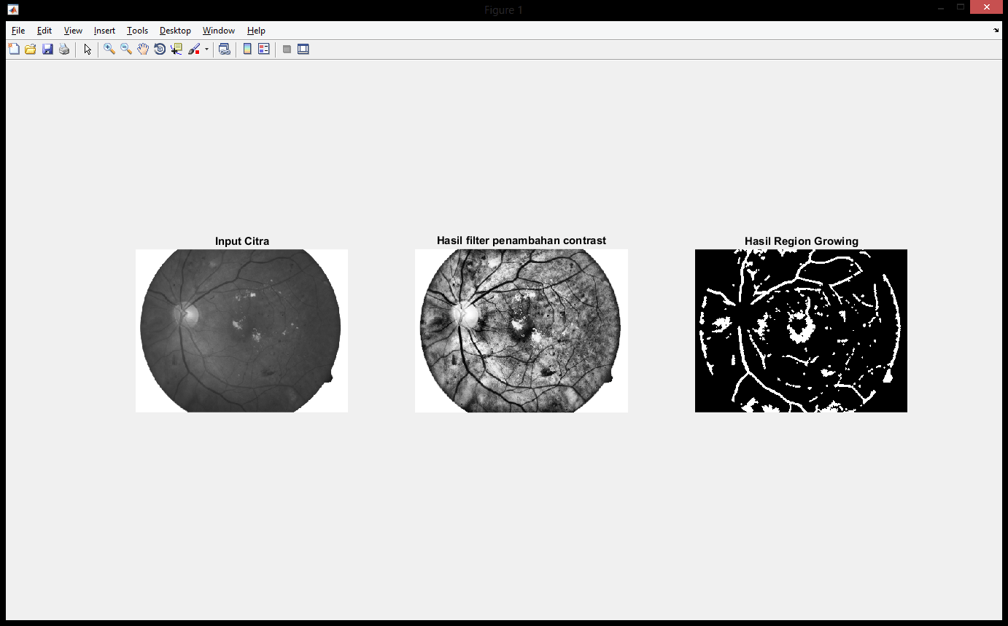
Task: Activate the Zoom Out tool
Action: point(126,50)
